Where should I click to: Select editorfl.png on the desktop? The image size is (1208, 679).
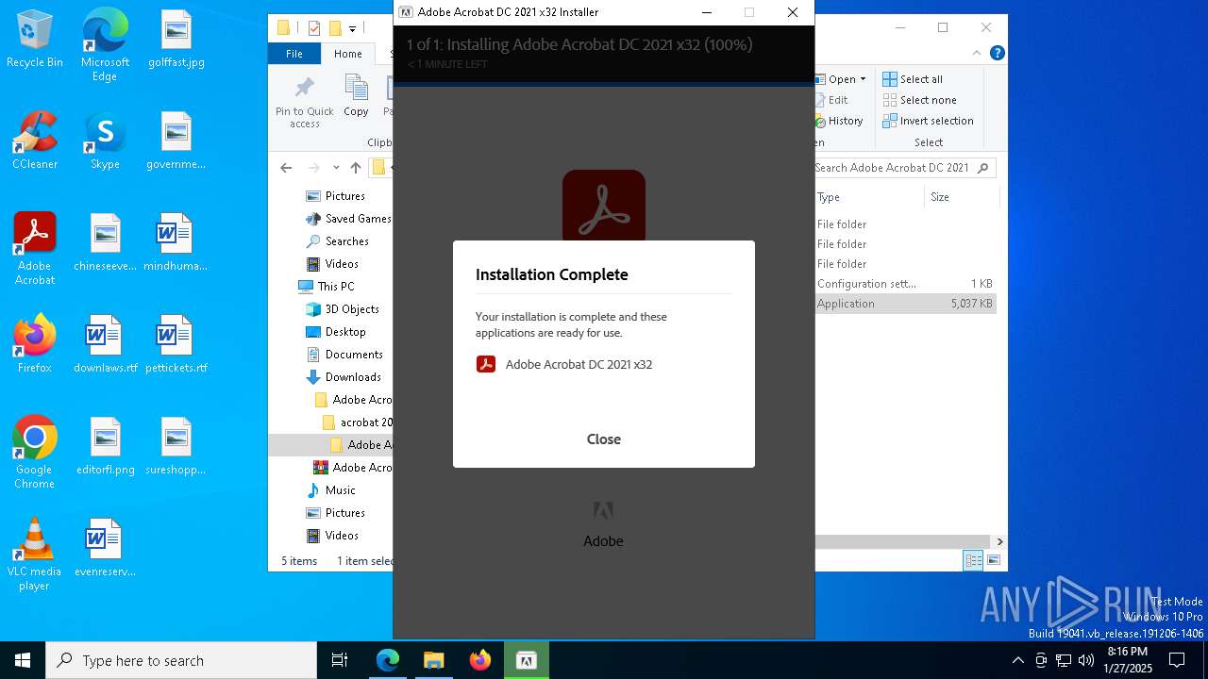pyautogui.click(x=105, y=446)
